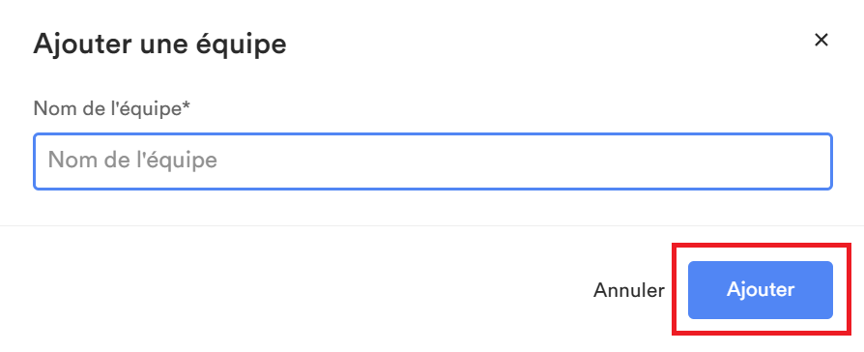The height and width of the screenshot is (352, 864).
Task: Abort adding a team via Annuler
Action: click(x=629, y=290)
